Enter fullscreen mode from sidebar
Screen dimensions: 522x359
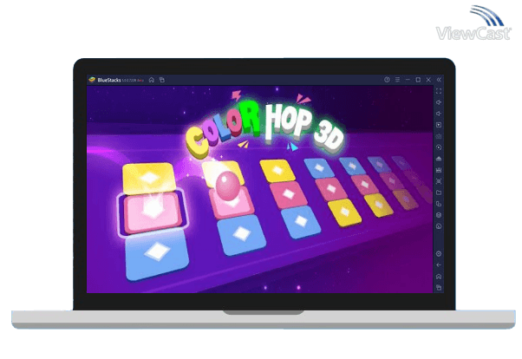pos(439,91)
